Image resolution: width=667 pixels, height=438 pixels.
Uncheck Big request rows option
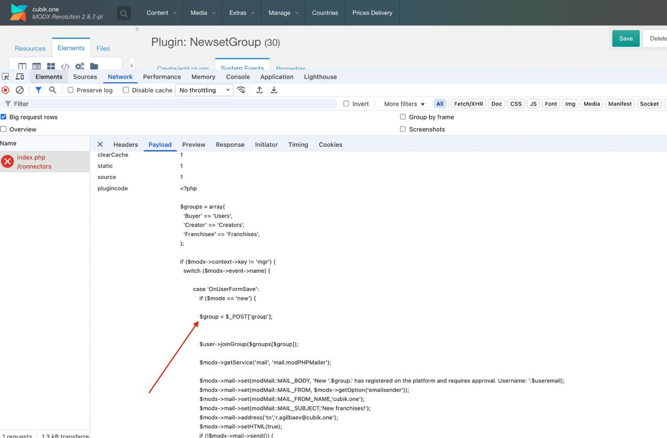click(4, 117)
